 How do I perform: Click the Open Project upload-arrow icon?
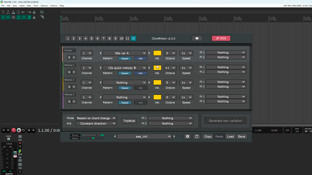[8, 12]
